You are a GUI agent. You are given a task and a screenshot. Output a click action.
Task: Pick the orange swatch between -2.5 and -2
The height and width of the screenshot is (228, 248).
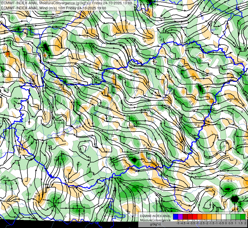pyautogui.click(x=204, y=217)
